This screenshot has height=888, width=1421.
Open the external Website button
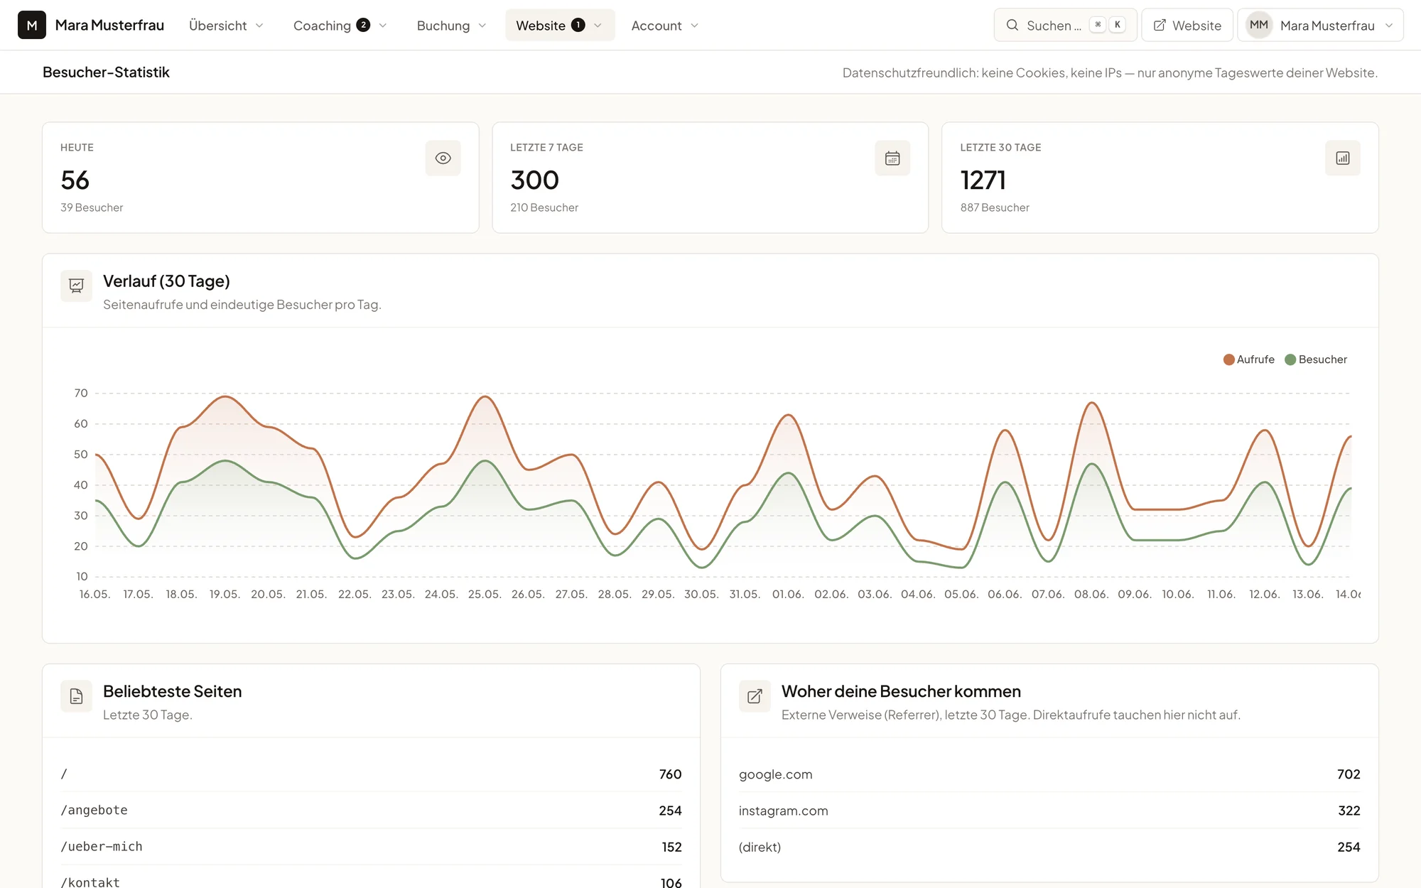(x=1187, y=26)
